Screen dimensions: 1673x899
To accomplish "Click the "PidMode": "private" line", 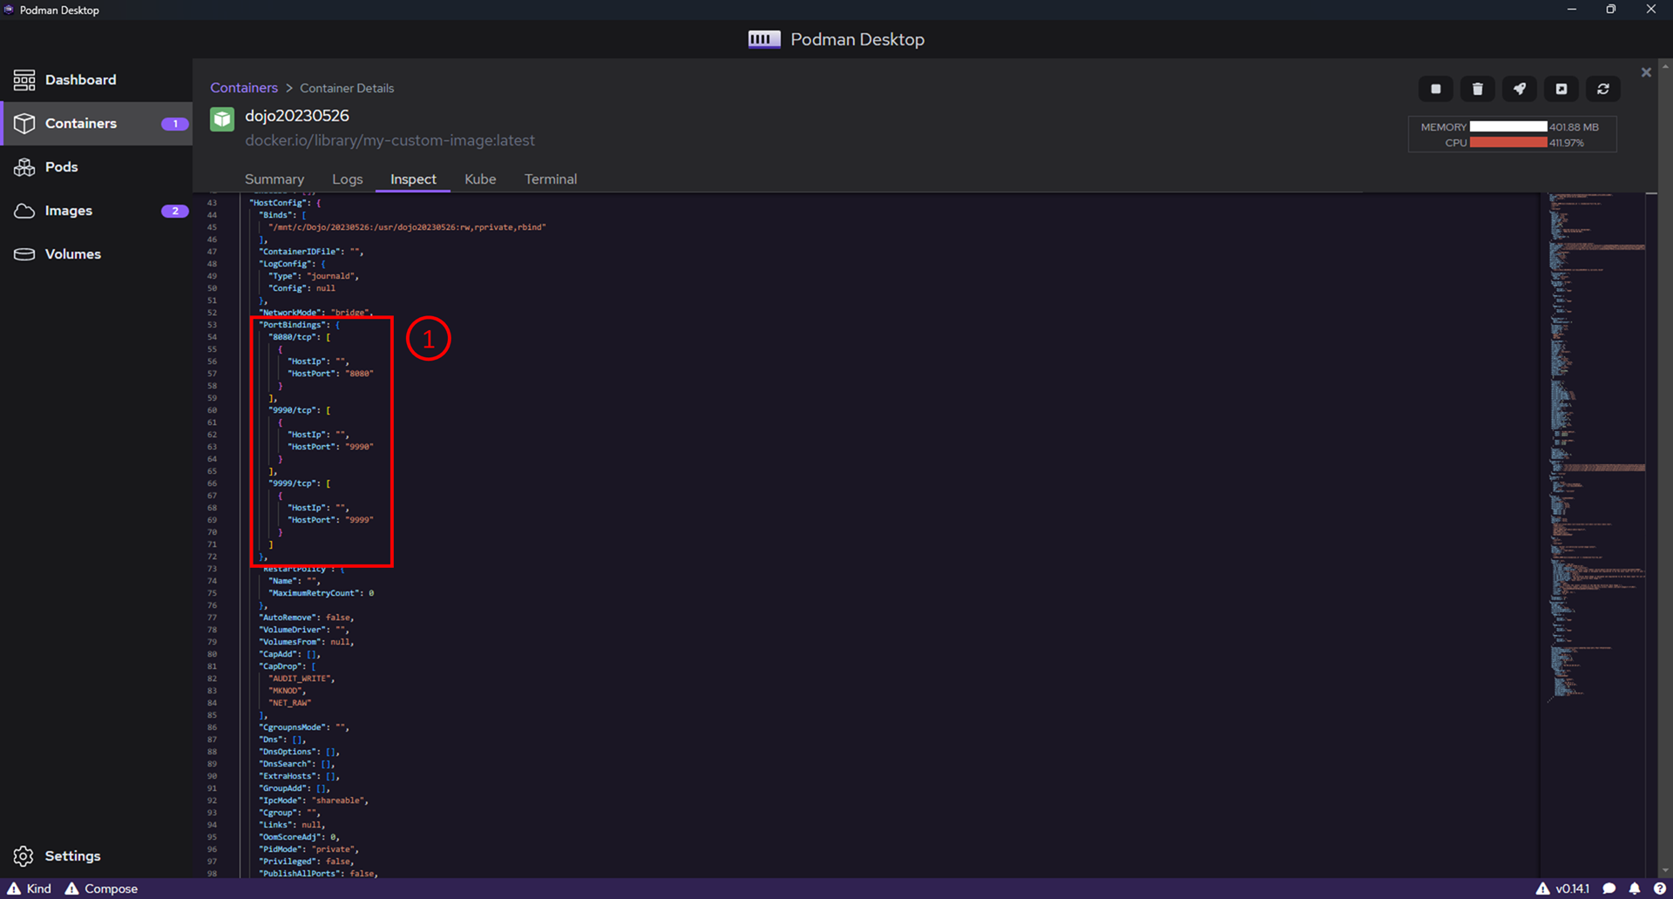I will 308,849.
